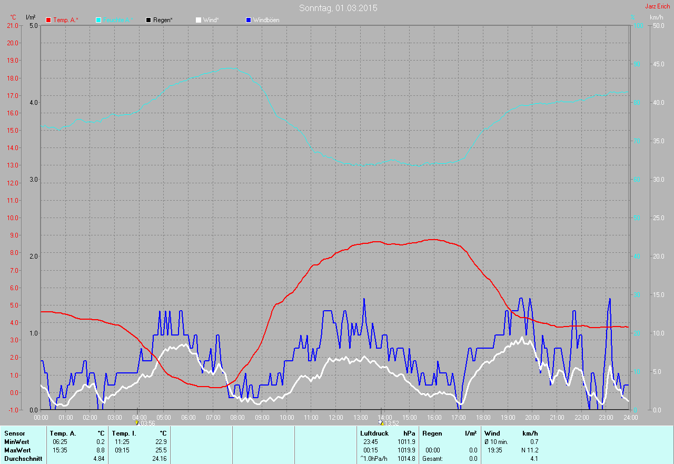Click the 'Durchschnitt' row label
Screen dimensions: 674x464
23,459
